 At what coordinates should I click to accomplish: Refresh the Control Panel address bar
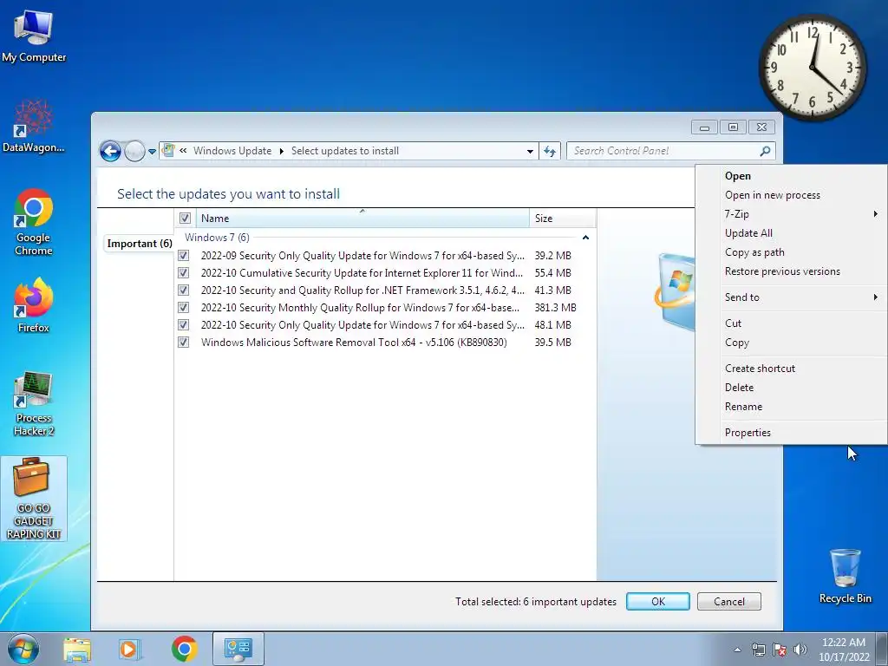549,151
